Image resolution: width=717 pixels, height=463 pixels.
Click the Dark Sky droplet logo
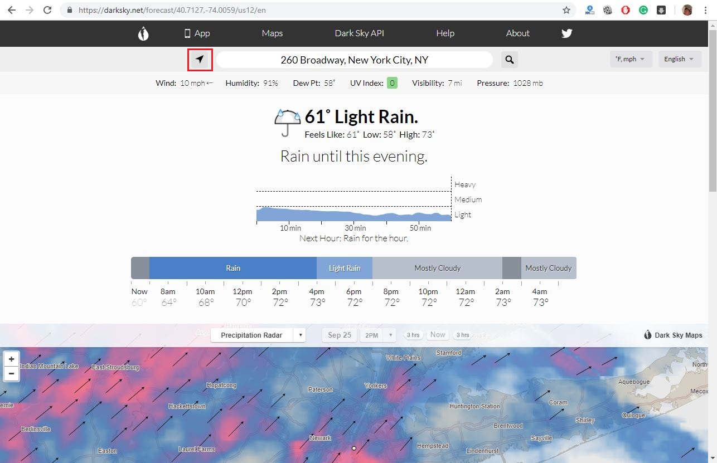coord(143,33)
